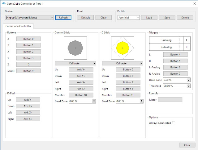Image resolution: width=198 pixels, height=150 pixels.
Task: Remap C Stick Up Button 0
Action: [128, 69]
